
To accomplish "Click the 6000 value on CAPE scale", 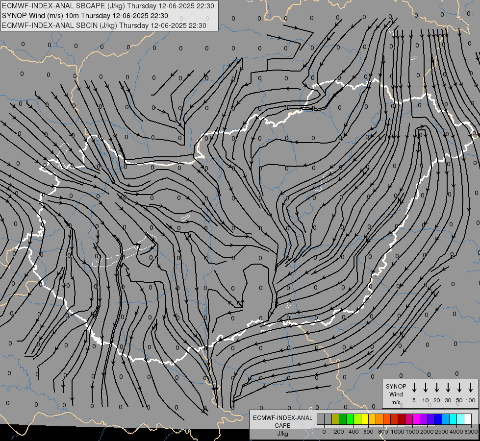I will [471, 432].
